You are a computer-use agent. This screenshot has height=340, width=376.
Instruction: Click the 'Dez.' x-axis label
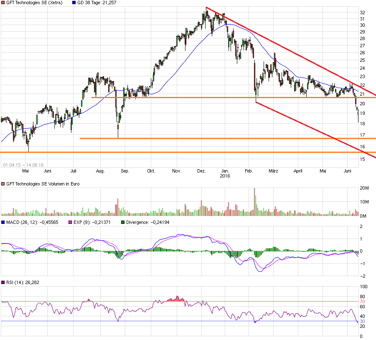[201, 171]
